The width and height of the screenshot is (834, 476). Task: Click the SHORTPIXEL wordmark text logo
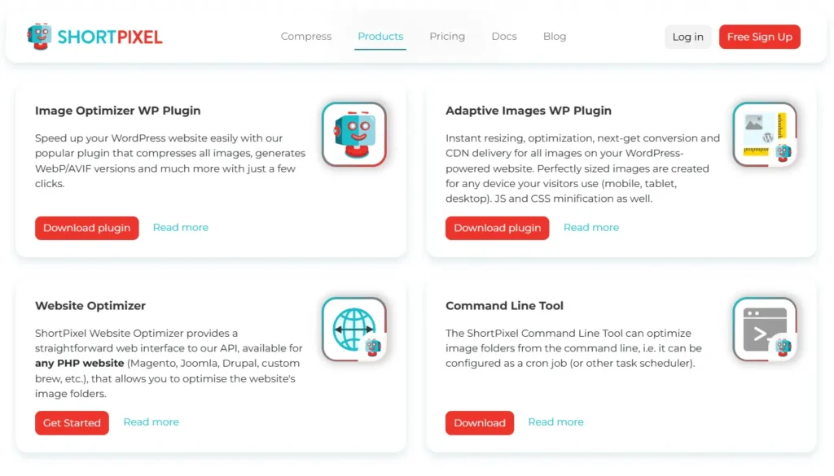pos(110,37)
